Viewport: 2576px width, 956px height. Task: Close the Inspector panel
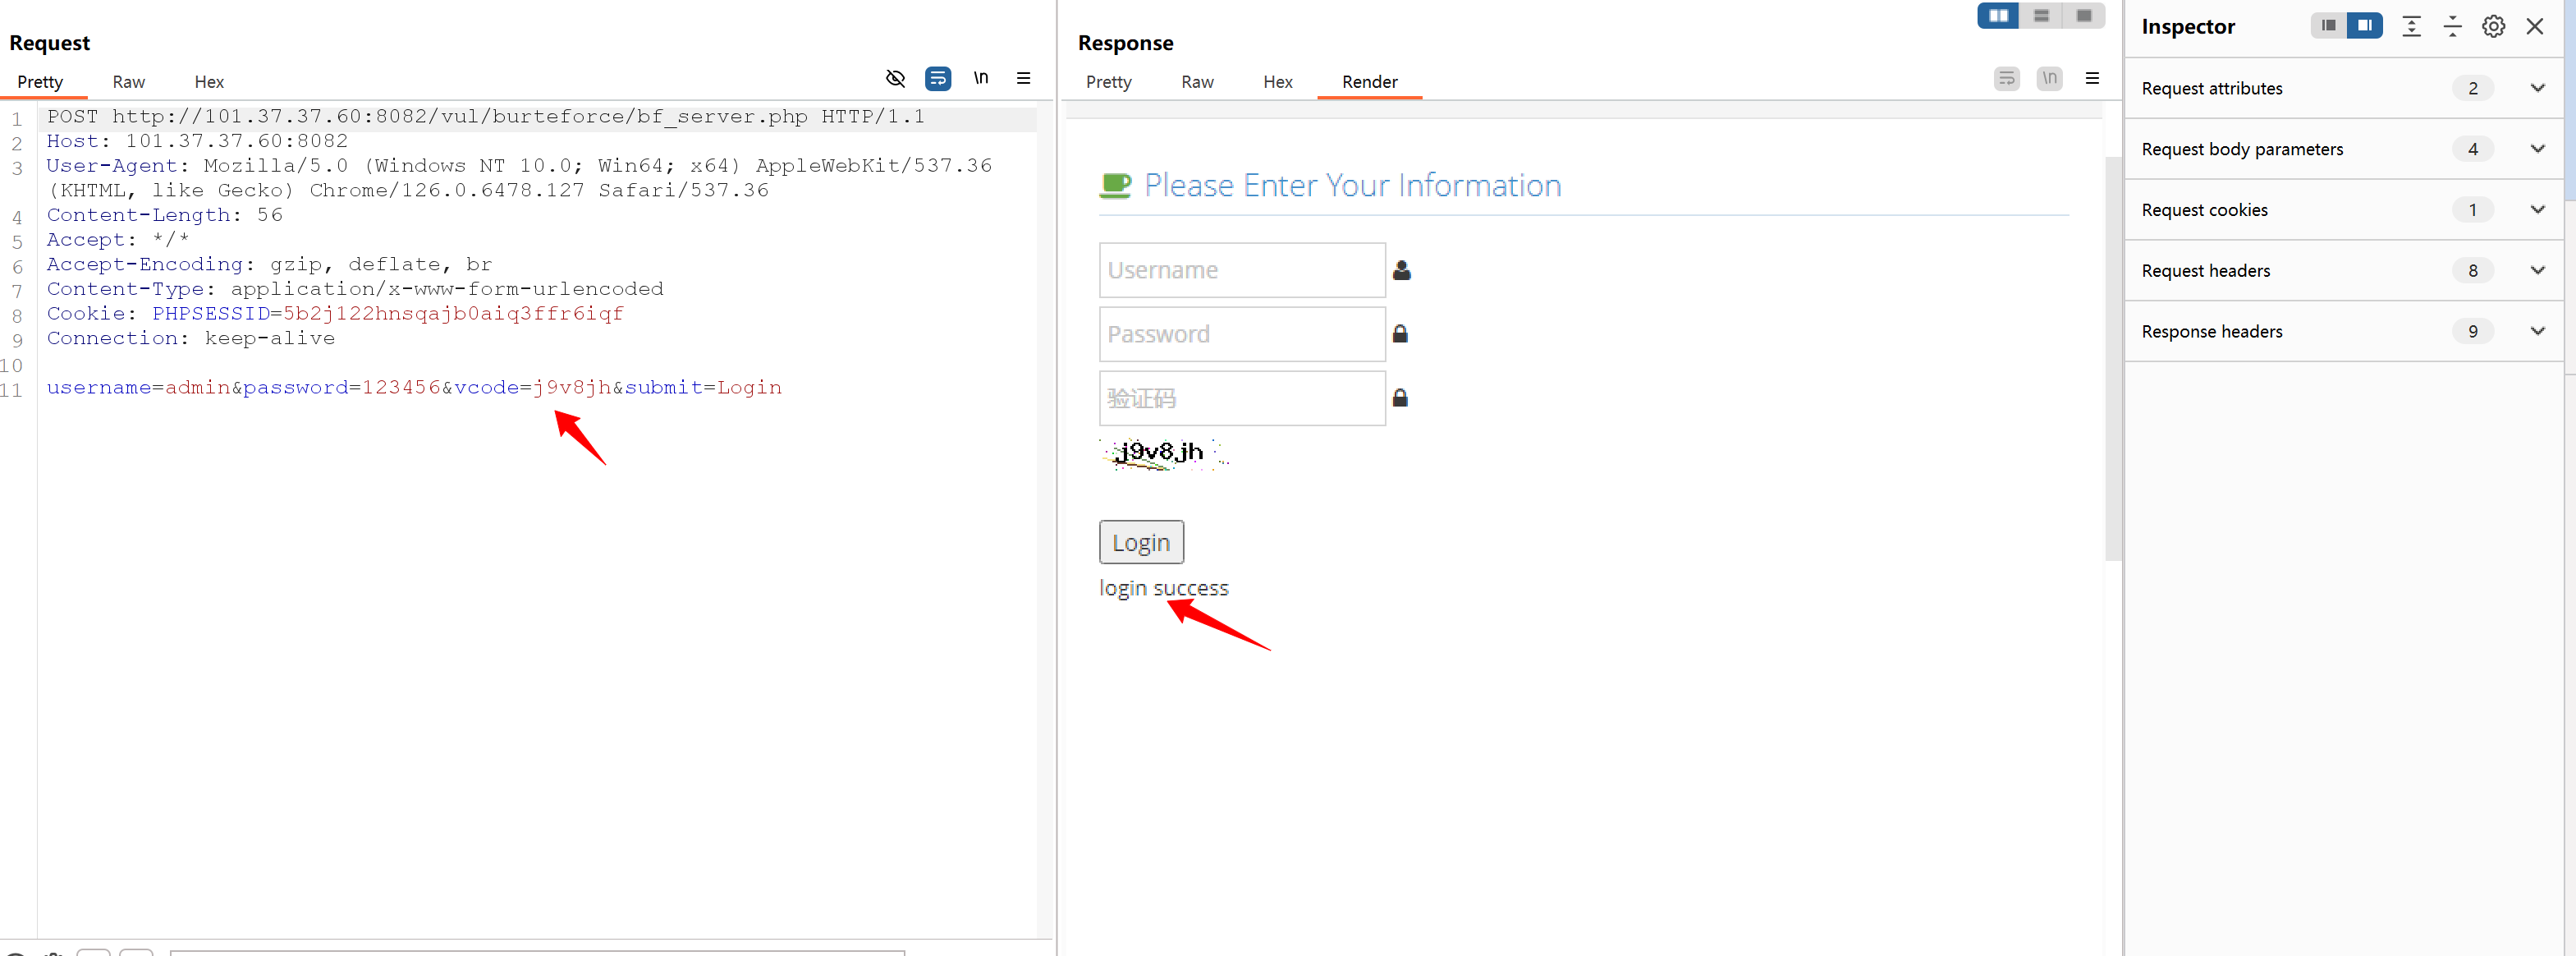(2534, 27)
